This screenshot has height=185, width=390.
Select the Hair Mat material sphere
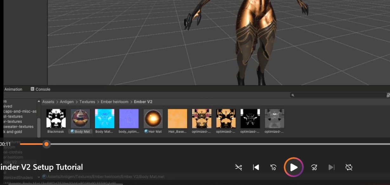pyautogui.click(x=153, y=119)
